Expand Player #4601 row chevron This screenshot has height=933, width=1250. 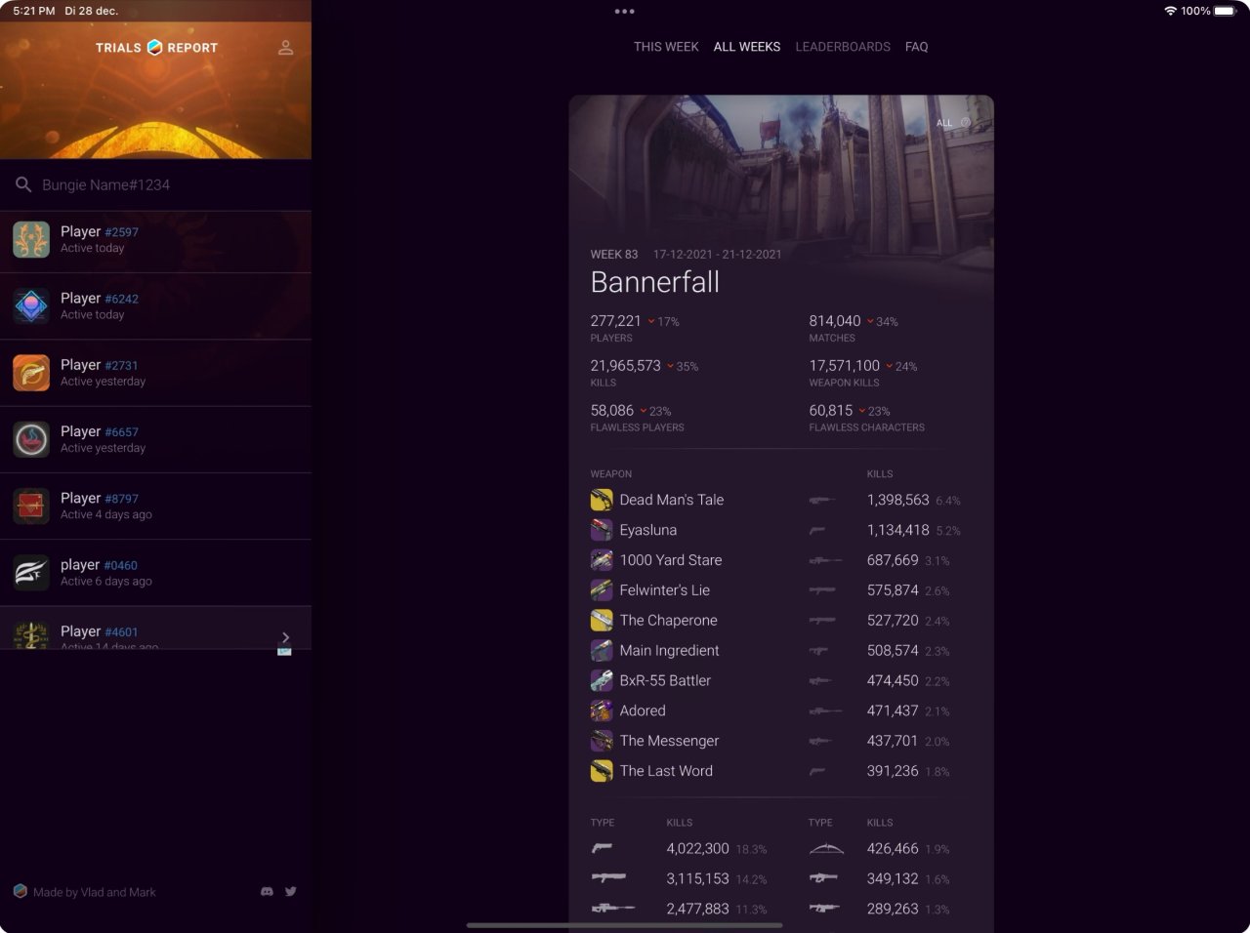click(x=285, y=636)
